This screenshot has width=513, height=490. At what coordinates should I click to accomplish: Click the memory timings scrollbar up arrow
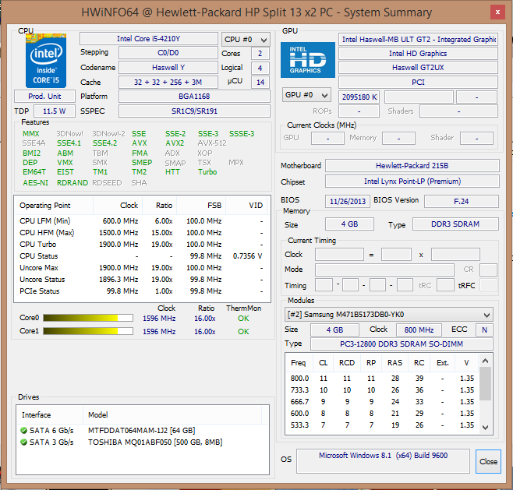[x=486, y=361]
